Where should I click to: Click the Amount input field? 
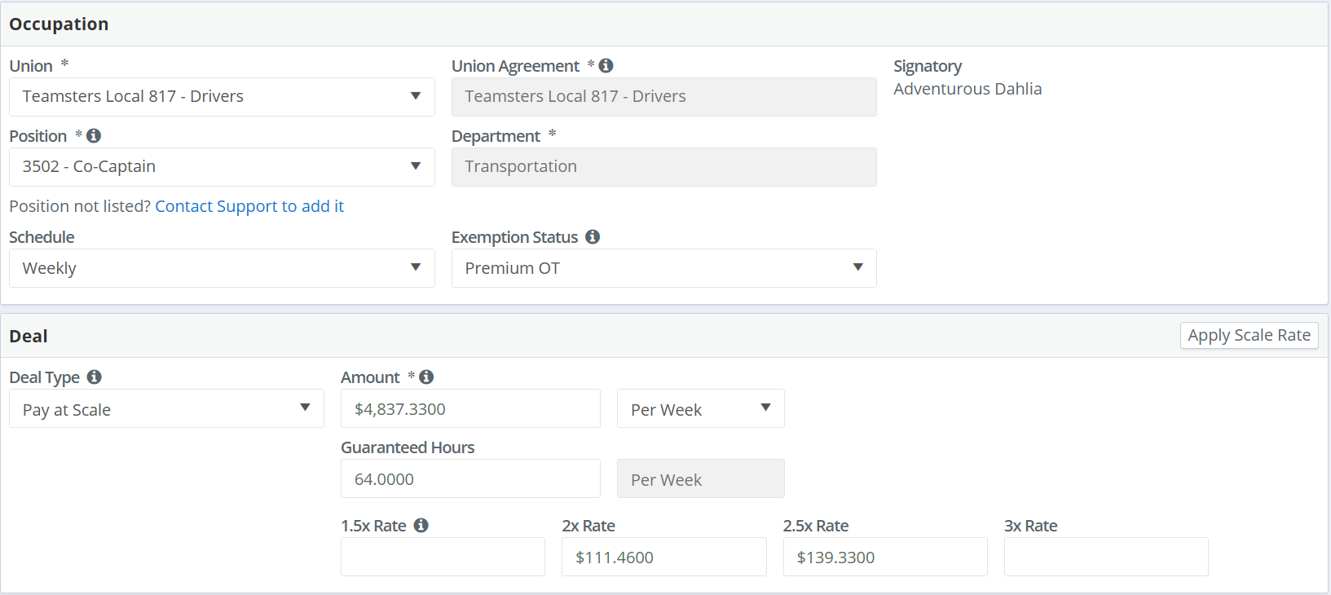tap(470, 409)
